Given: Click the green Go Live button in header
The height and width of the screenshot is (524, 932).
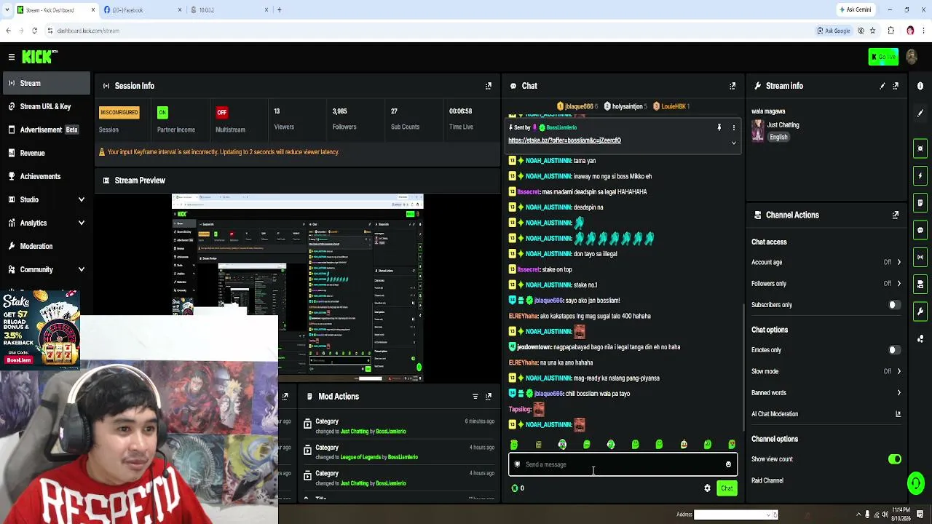Looking at the screenshot, I should click(x=884, y=57).
